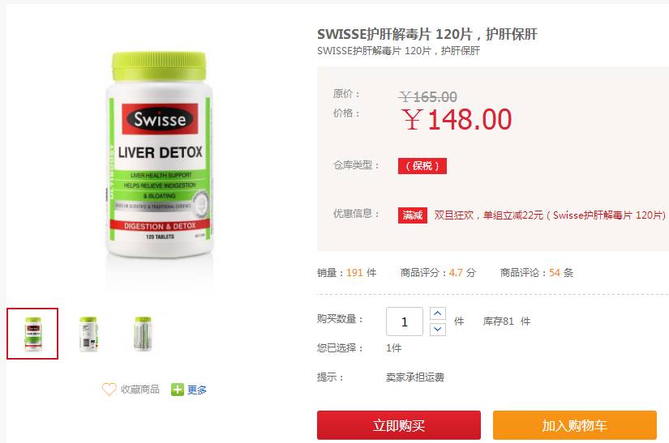The height and width of the screenshot is (443, 669).
Task: Click the 加入购物车 add to cart button
Action: point(574,425)
